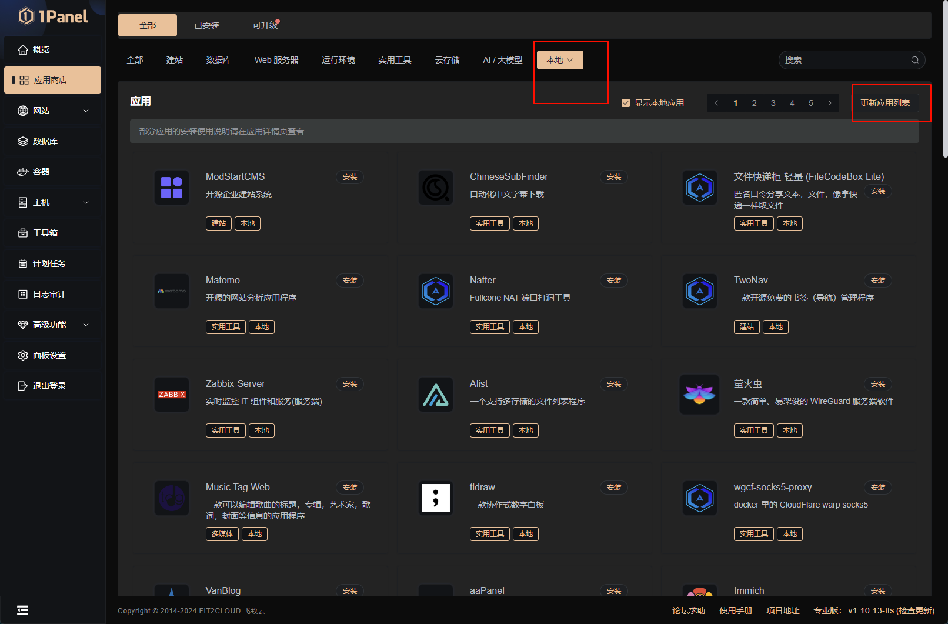Open the Zabbix-Server app icon
Image resolution: width=948 pixels, height=624 pixels.
[172, 395]
